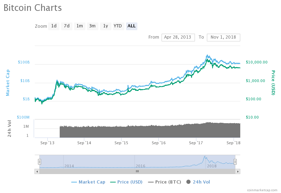This screenshot has width=281, height=193.
Task: Select ALL zoom range
Action: 132,26
